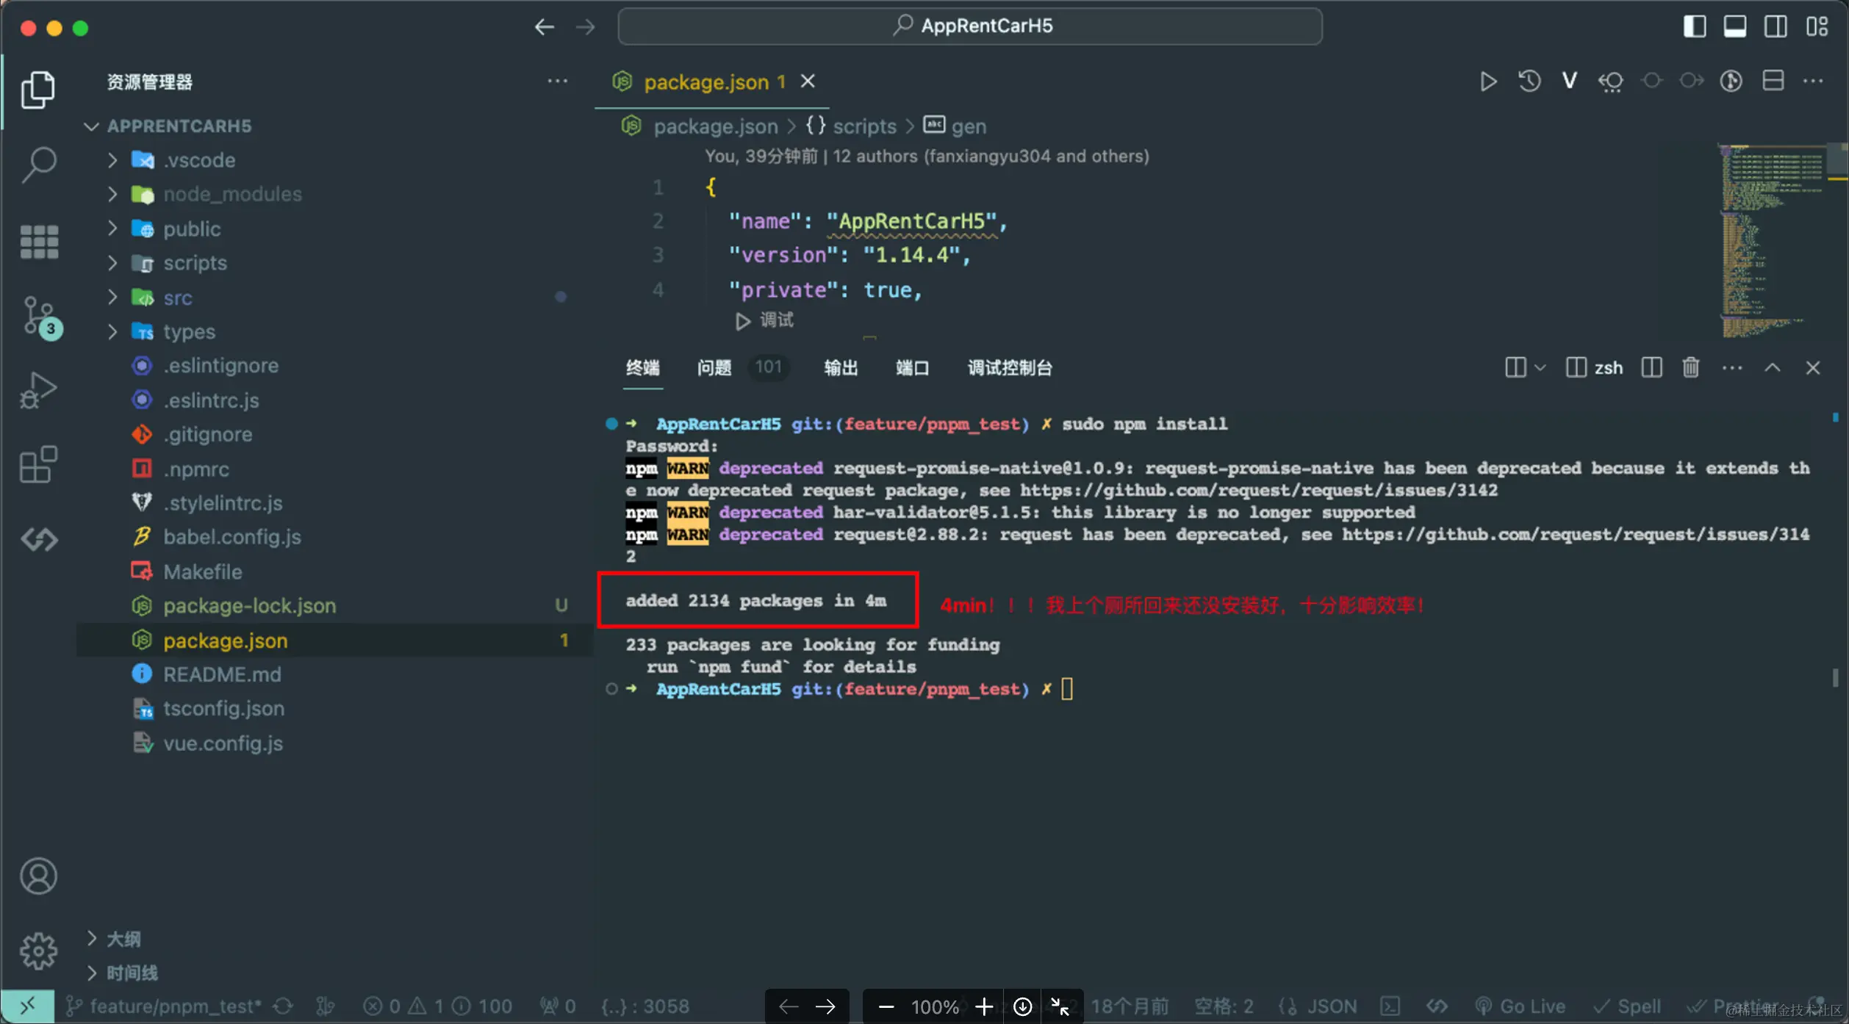1849x1024 pixels.
Task: Kill terminal with the trash icon
Action: (1690, 367)
